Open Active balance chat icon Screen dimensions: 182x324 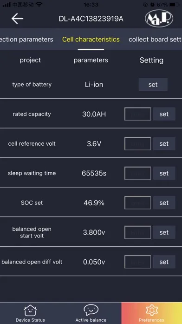click(91, 310)
